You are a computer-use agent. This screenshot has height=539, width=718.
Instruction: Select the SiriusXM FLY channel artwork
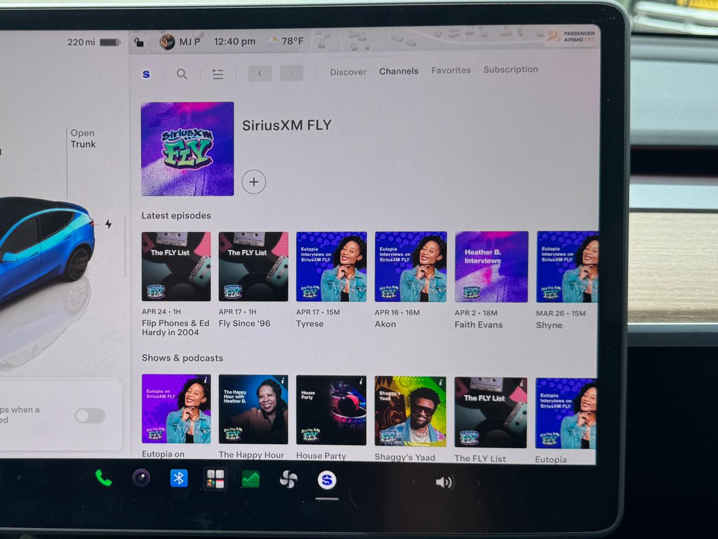click(x=187, y=149)
